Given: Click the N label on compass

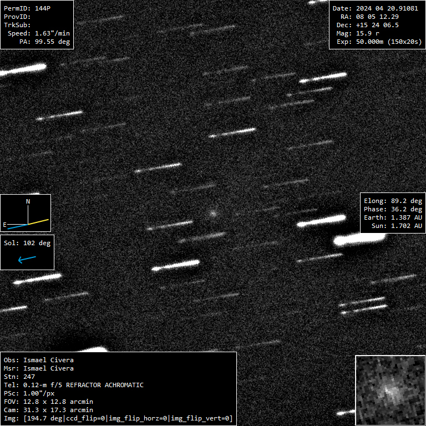Looking at the screenshot, I should coord(28,201).
